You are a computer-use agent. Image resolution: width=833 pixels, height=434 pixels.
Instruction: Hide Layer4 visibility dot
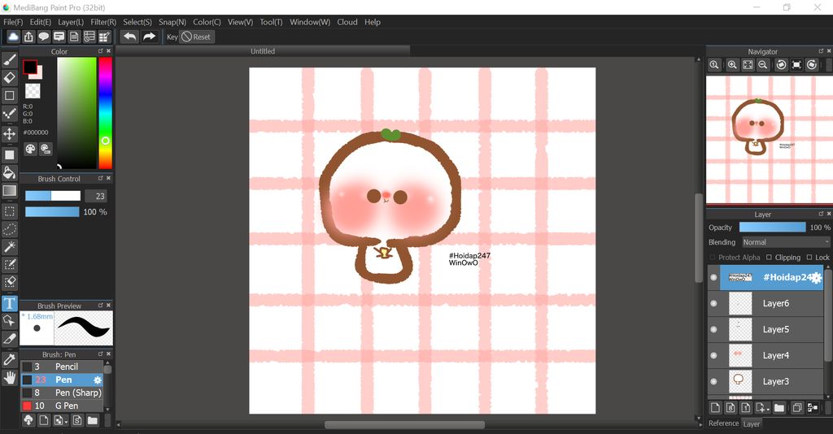(713, 355)
